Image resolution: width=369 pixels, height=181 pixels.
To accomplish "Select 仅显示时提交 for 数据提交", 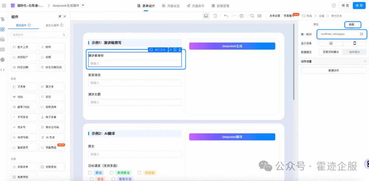I will click(x=331, y=52).
